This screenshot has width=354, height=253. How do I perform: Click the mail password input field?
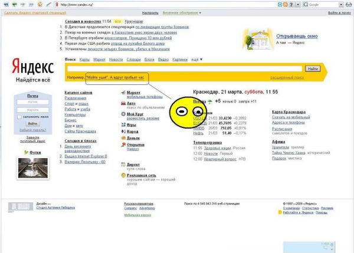[32, 110]
